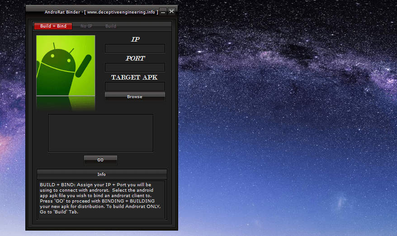Minimize the AndroRat Binder window
The width and height of the screenshot is (397, 236).
(163, 12)
